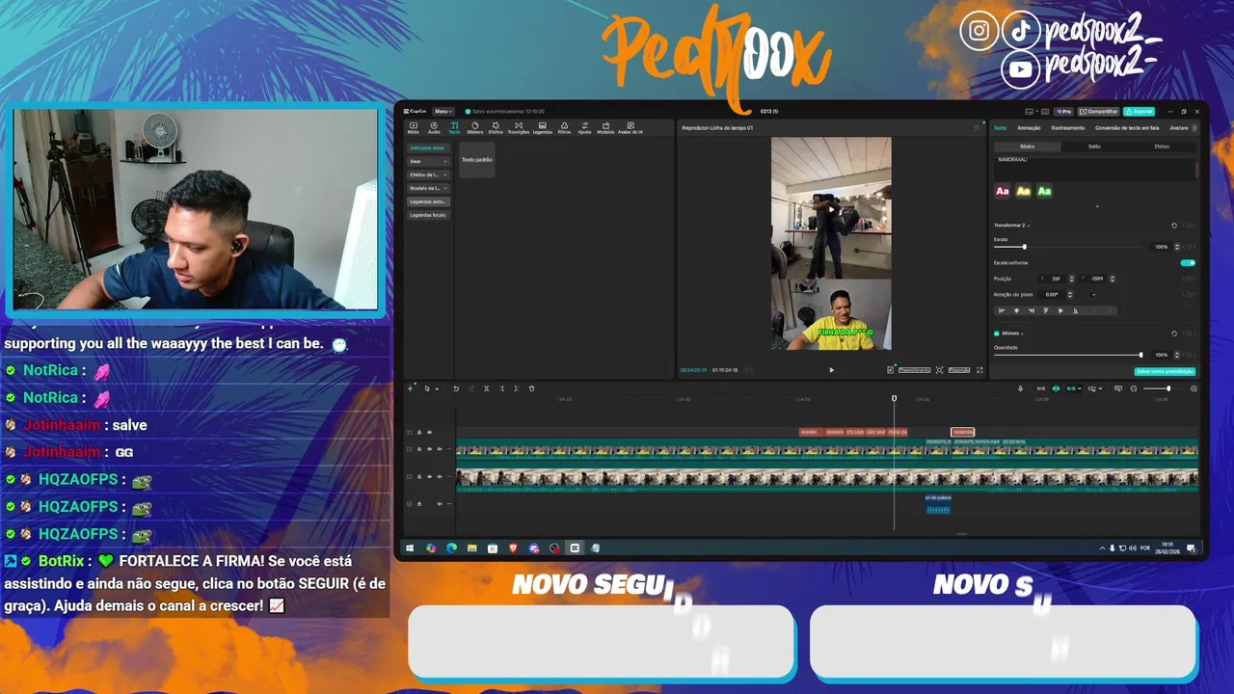Click the Opacidade slider handle
The height and width of the screenshot is (694, 1234).
[1141, 355]
